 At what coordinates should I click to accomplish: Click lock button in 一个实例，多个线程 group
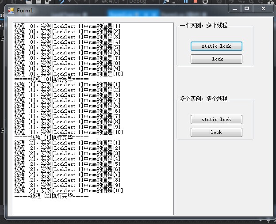click(216, 59)
